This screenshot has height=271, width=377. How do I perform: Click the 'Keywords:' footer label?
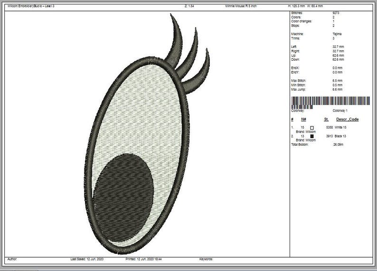tap(206, 259)
